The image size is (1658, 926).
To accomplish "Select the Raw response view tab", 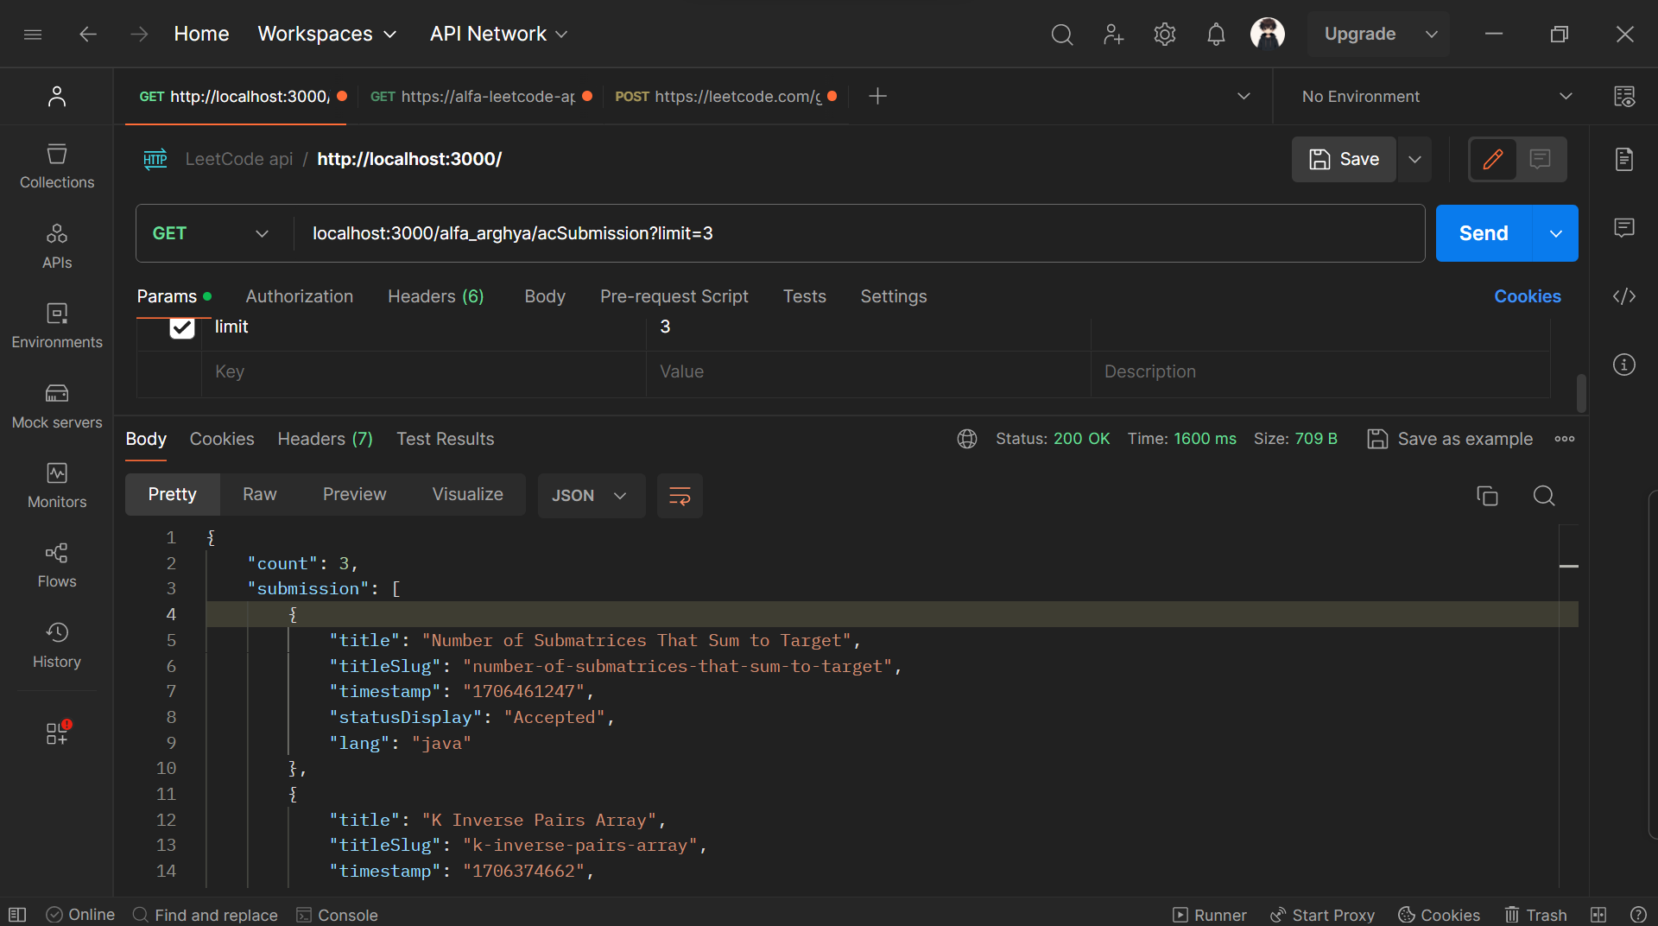I will click(x=259, y=494).
